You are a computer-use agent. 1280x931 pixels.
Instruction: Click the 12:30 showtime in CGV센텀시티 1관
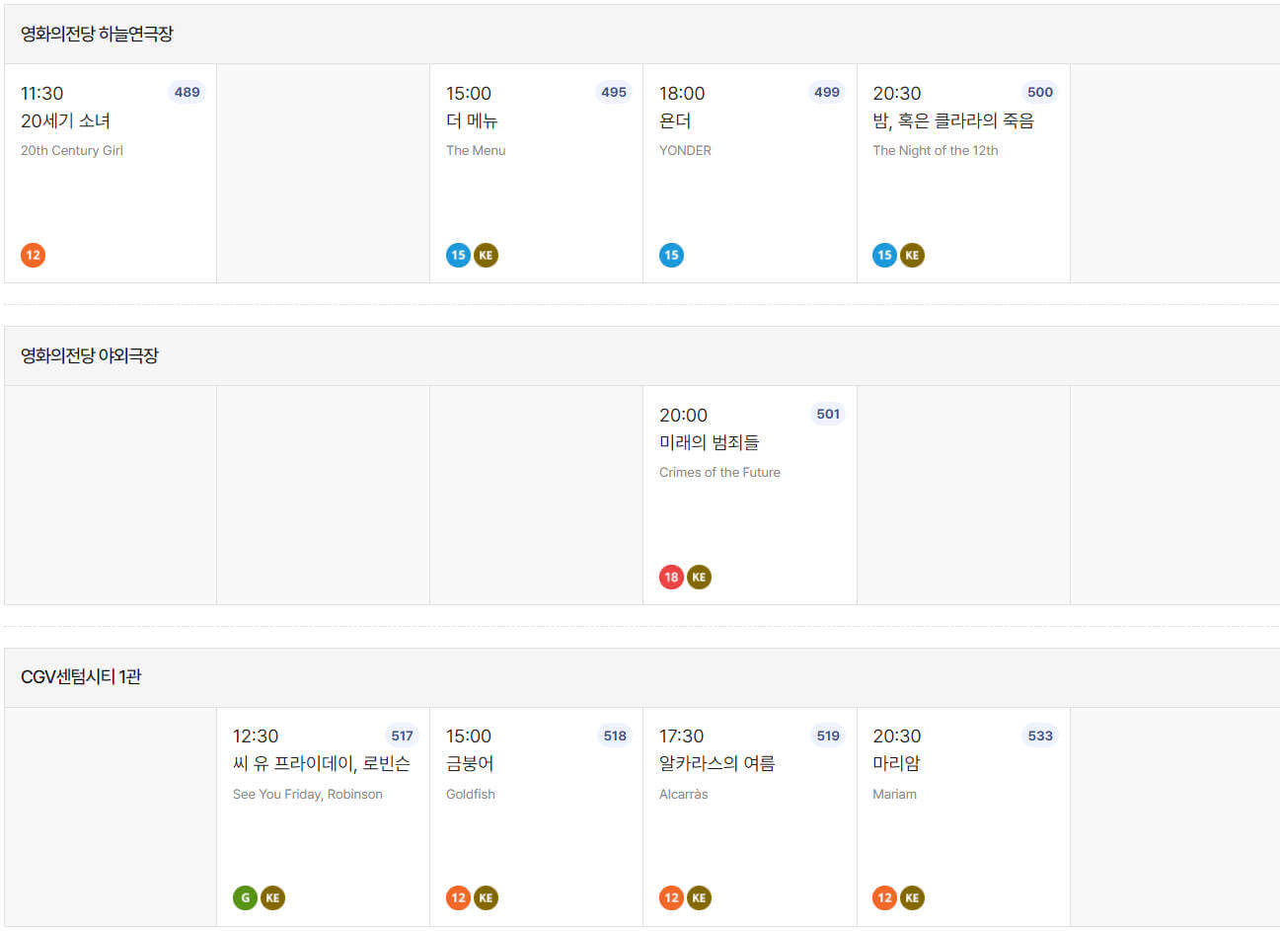coord(256,736)
